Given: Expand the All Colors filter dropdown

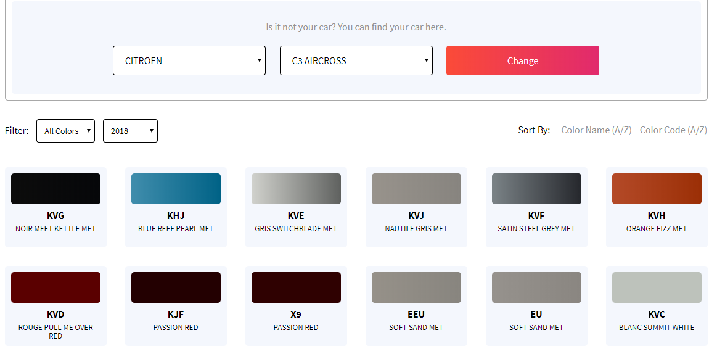Looking at the screenshot, I should 65,131.
